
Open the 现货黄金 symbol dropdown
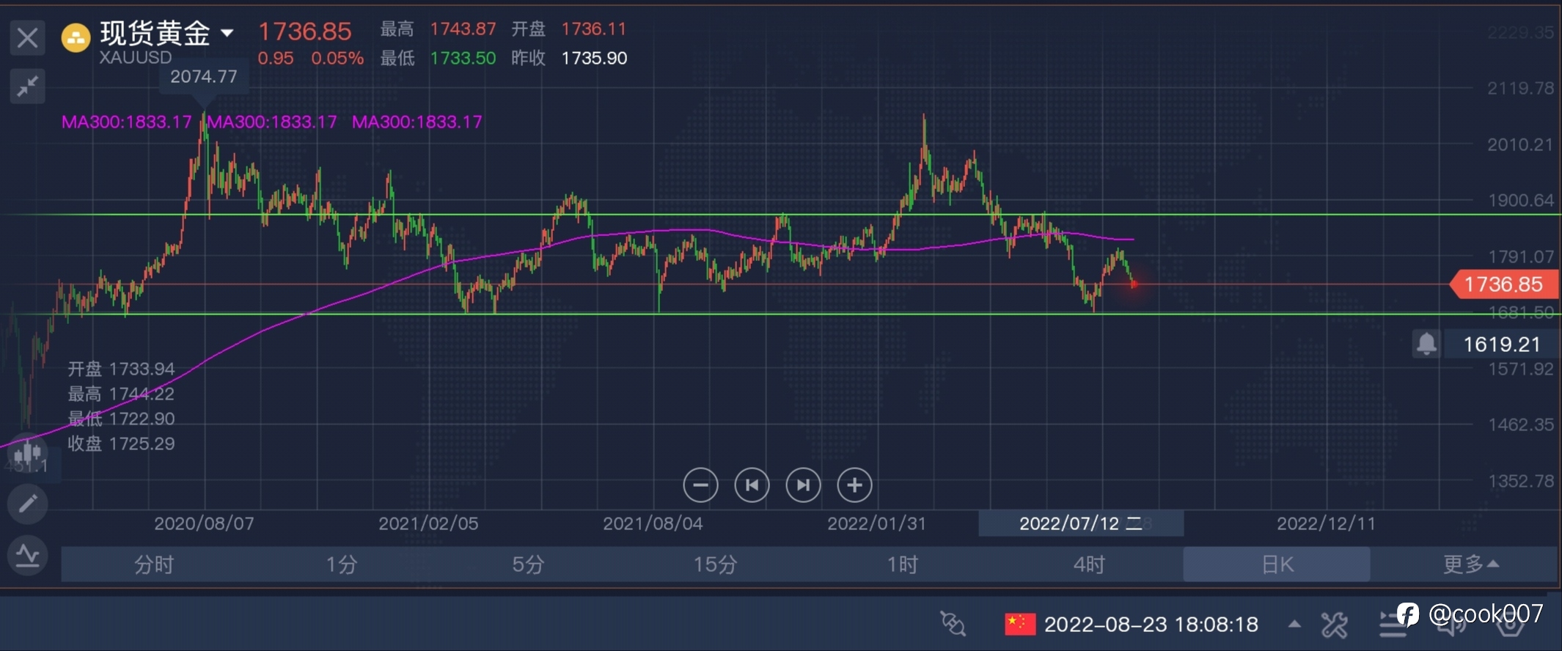tap(227, 33)
